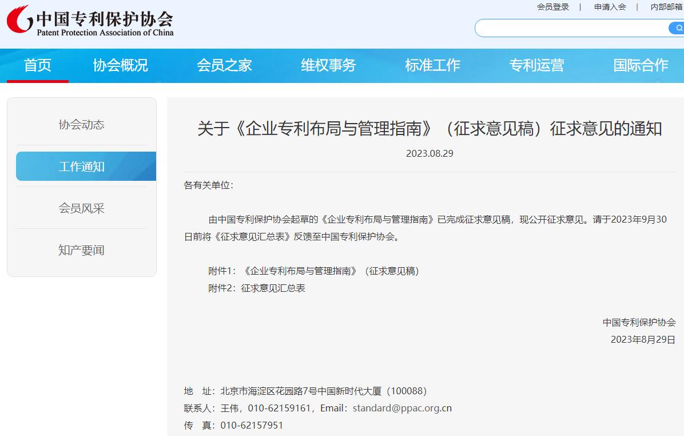The image size is (684, 436).
Task: Click 专利运营 in the top menu
Action: coord(536,65)
